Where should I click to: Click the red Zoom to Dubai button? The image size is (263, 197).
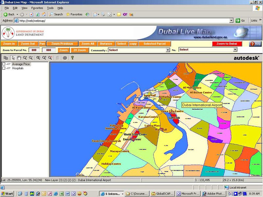227,44
